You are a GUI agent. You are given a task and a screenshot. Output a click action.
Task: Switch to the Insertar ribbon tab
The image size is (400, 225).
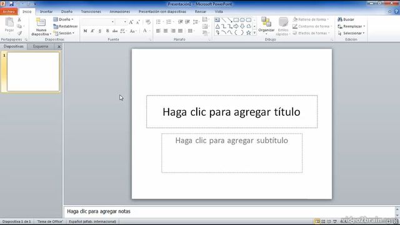(x=46, y=11)
